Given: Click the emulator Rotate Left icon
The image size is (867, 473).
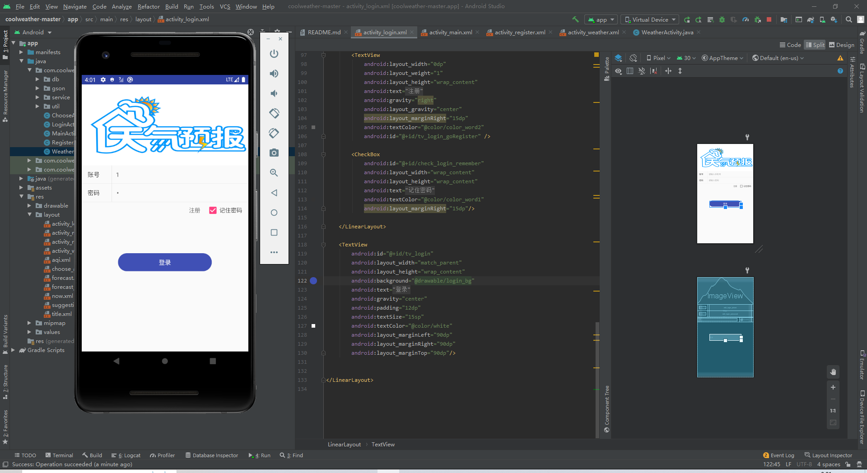Looking at the screenshot, I should coord(274,113).
